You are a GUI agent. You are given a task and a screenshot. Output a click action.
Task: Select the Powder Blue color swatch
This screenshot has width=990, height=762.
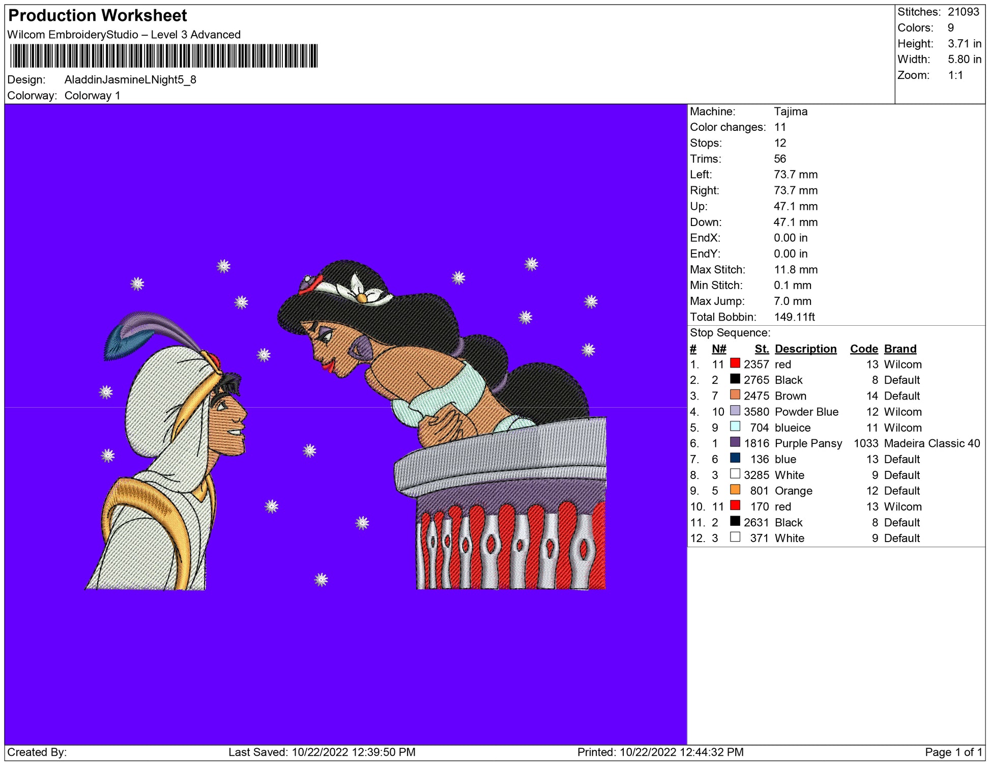[x=735, y=410]
